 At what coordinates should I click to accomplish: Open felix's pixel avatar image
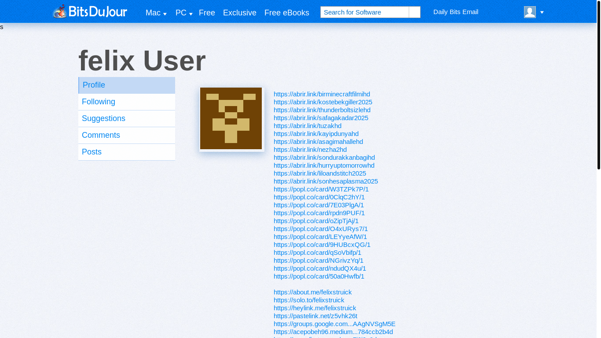pos(231,118)
